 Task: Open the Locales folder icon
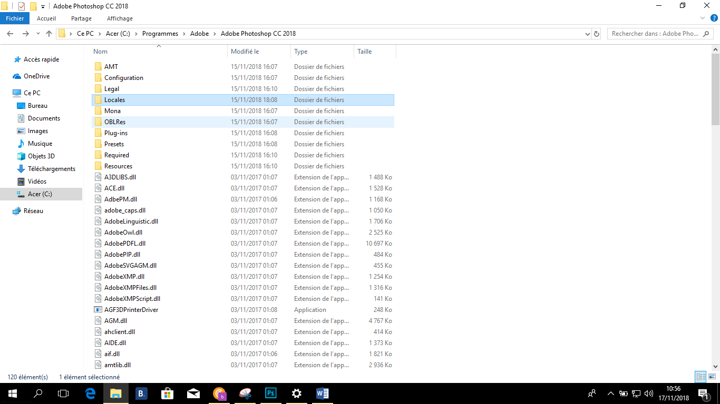(98, 100)
